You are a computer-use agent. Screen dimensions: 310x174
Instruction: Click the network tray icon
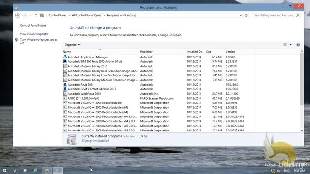click(x=273, y=171)
